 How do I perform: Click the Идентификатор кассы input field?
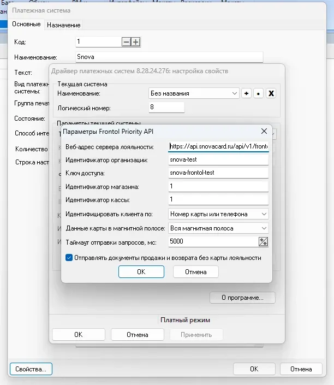[x=218, y=199]
